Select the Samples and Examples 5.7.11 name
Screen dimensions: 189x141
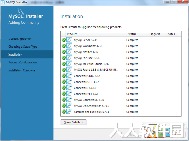click(x=91, y=112)
